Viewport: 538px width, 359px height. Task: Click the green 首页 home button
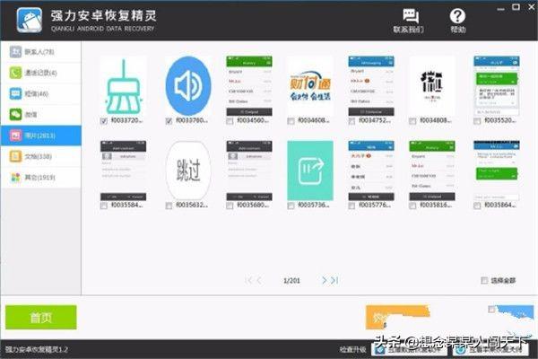tap(40, 318)
